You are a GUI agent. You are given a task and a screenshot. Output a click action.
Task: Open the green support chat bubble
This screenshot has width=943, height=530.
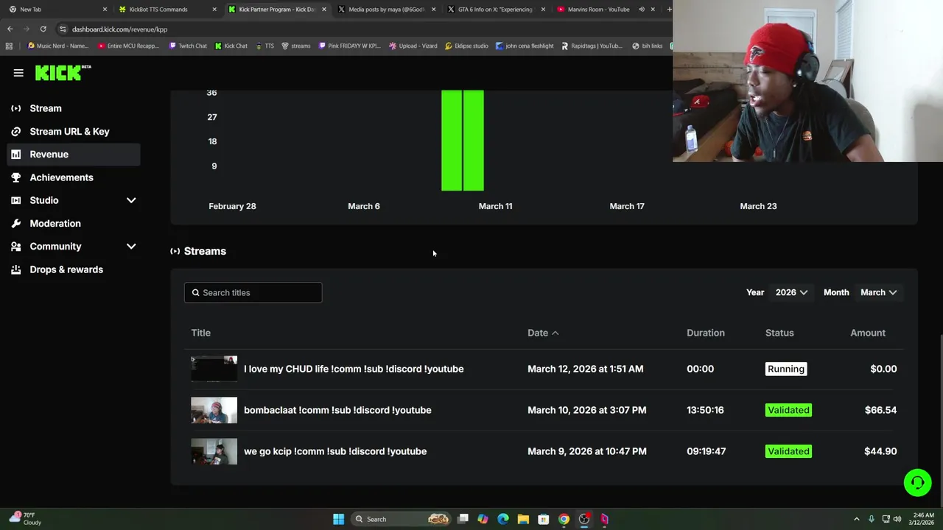tap(918, 483)
